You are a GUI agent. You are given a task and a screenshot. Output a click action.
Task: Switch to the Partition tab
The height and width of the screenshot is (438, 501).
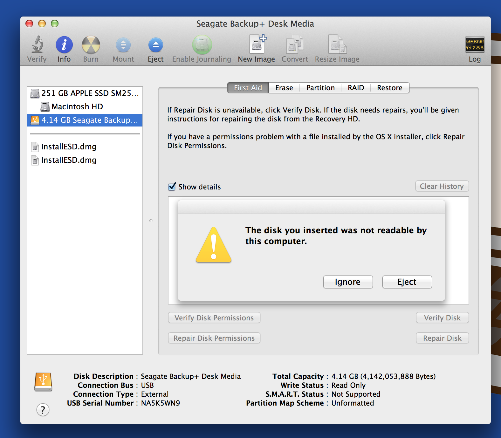pos(320,88)
